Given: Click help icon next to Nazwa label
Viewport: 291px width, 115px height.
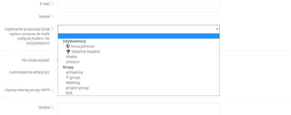Looking at the screenshot, I should click(52, 16).
